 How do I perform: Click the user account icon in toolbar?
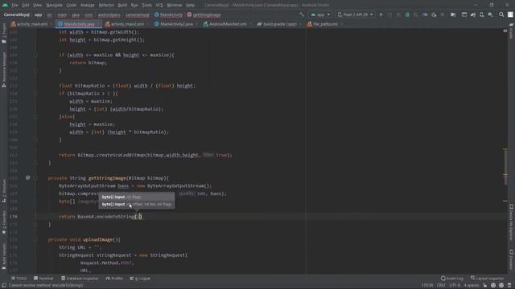pyautogui.click(x=510, y=14)
